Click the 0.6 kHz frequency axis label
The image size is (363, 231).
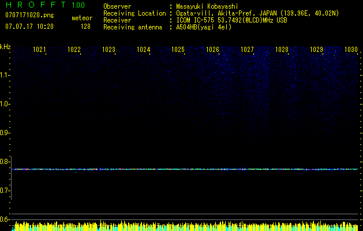click(x=4, y=219)
